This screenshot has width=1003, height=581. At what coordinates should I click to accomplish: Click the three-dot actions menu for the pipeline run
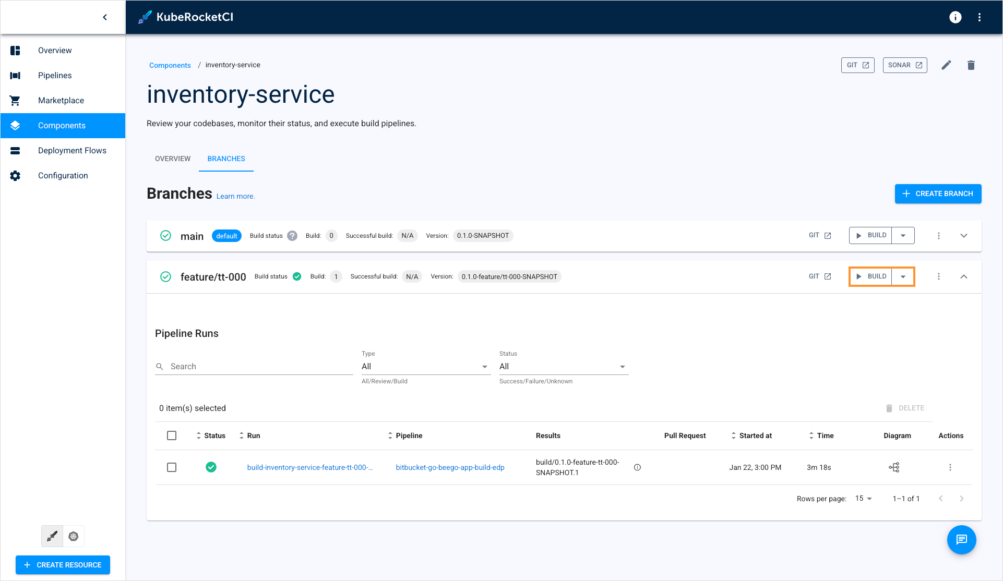tap(950, 468)
